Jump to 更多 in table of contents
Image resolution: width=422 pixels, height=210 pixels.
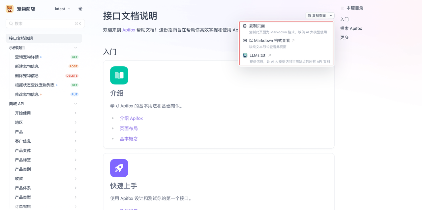(x=345, y=37)
